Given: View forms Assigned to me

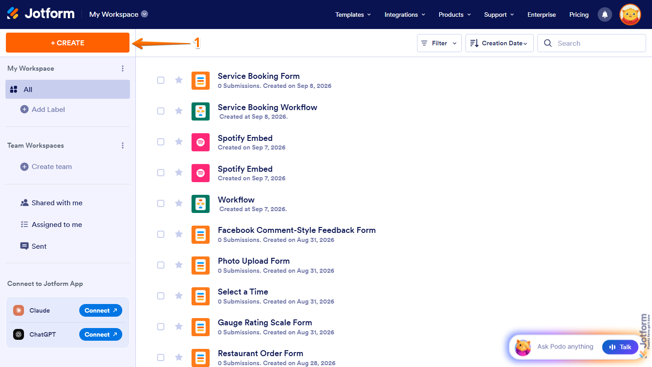Looking at the screenshot, I should pyautogui.click(x=52, y=225).
